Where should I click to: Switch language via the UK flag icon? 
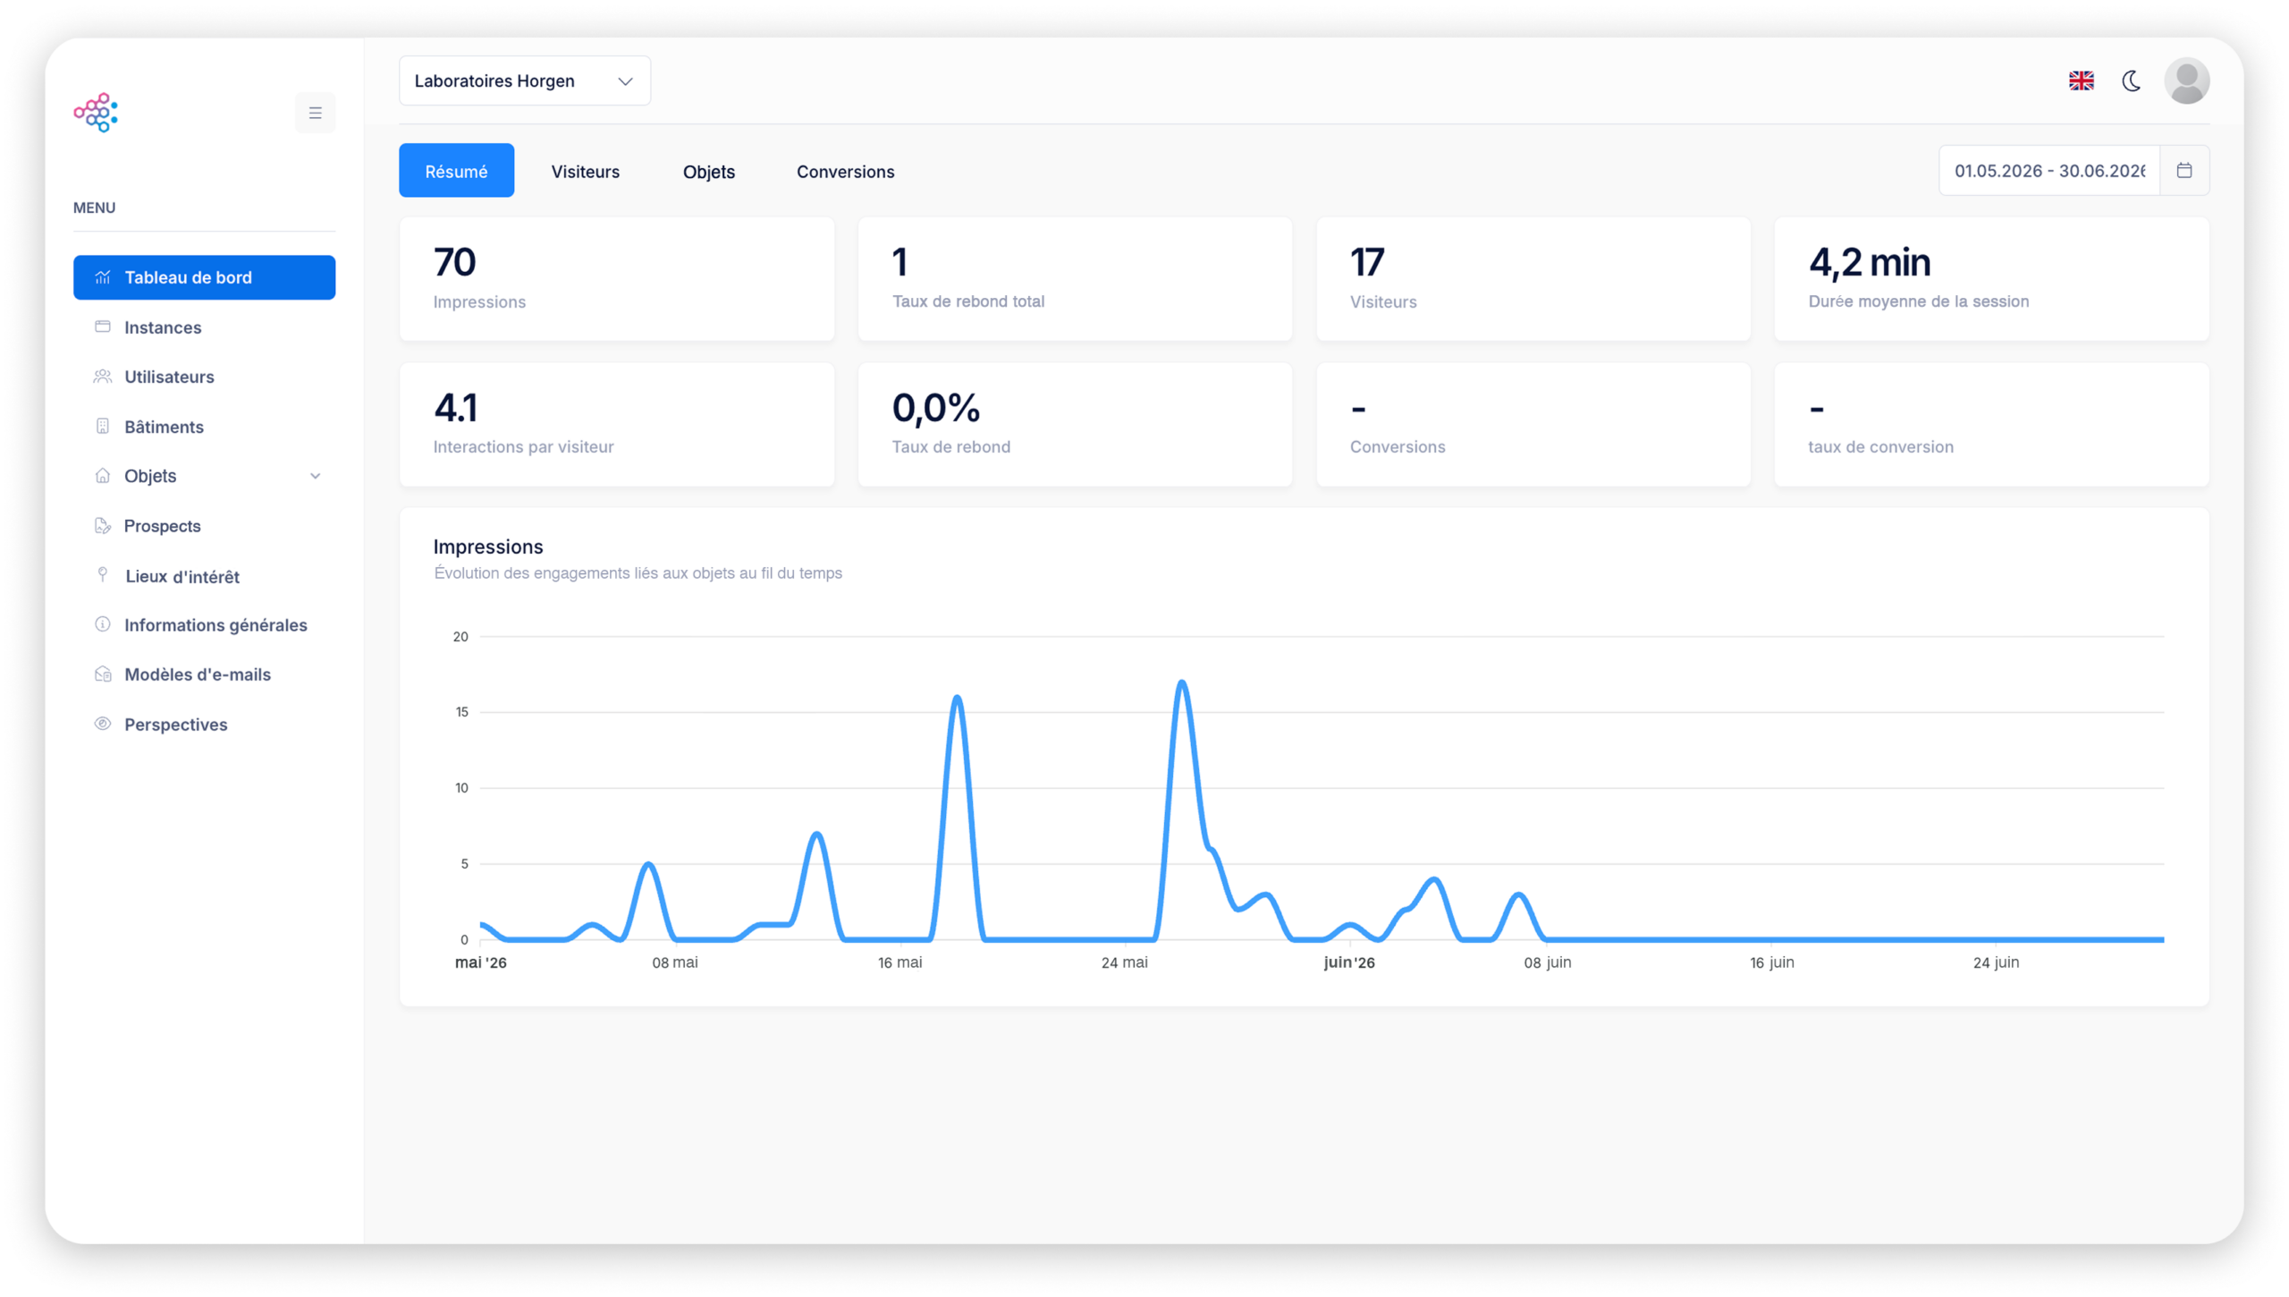[x=2081, y=81]
